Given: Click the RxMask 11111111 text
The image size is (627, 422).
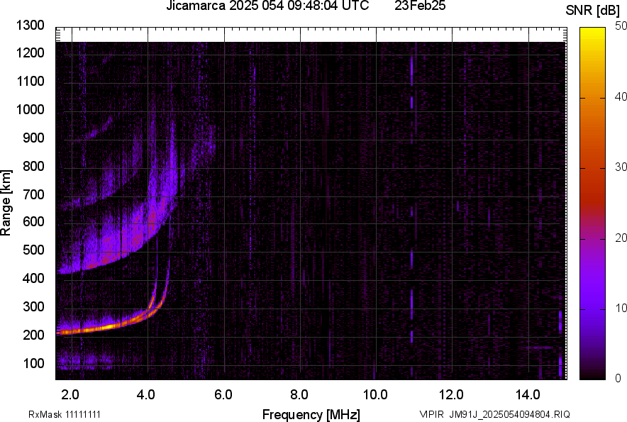Looking at the screenshot, I should [65, 414].
